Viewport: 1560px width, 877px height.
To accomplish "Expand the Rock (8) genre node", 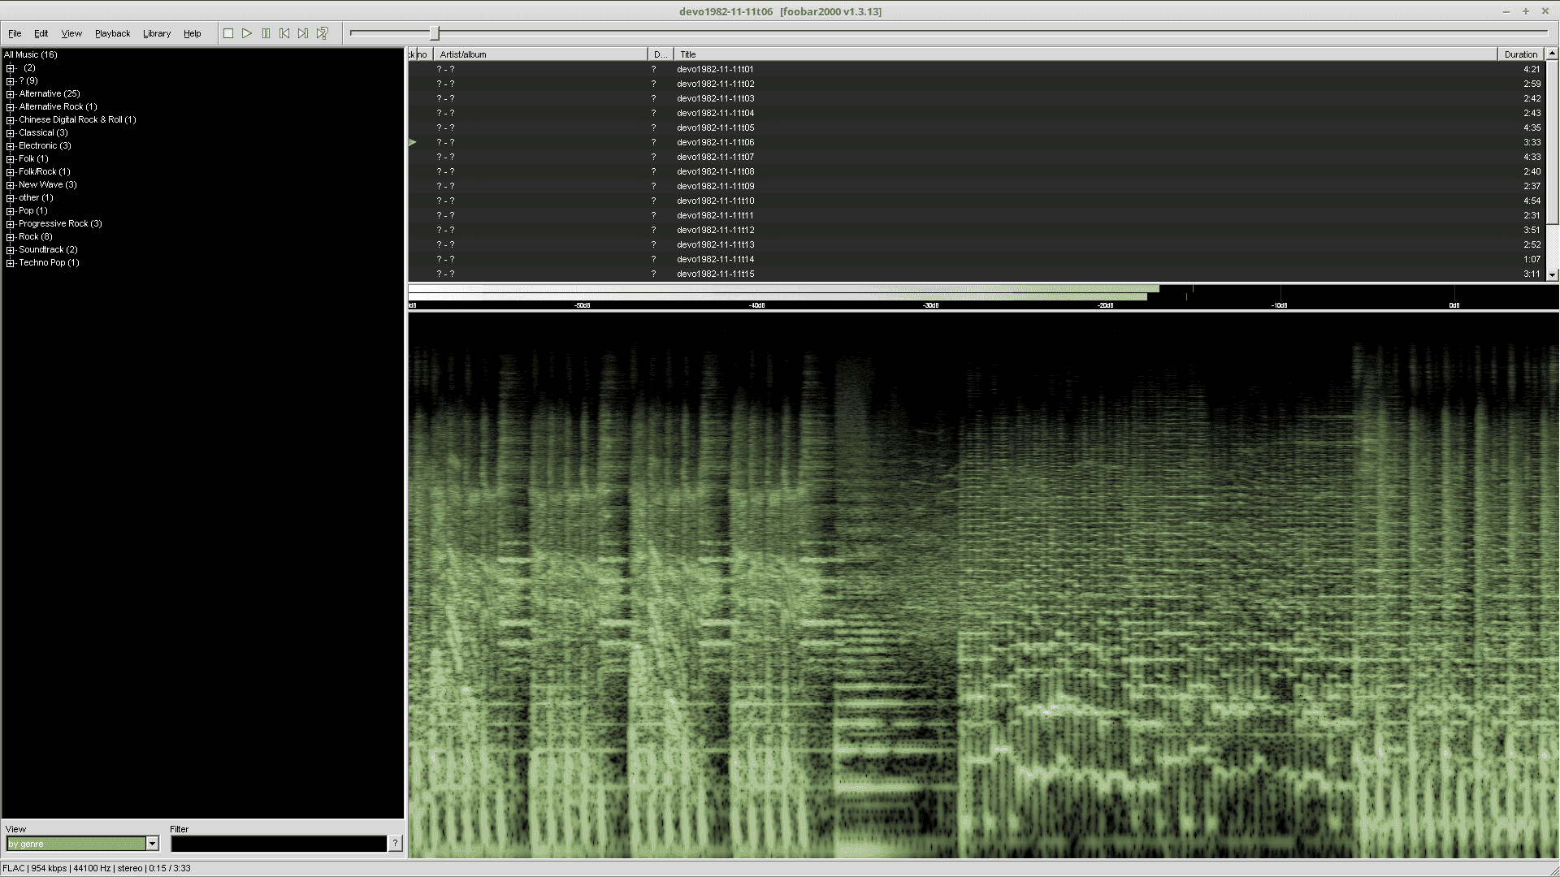I will pos(11,237).
